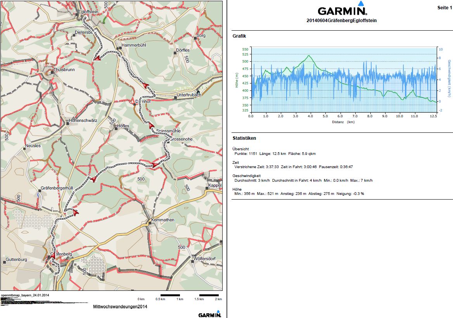Click the Mittwochswandeungen2014 caption below the map
The height and width of the screenshot is (318, 453).
[x=120, y=307]
